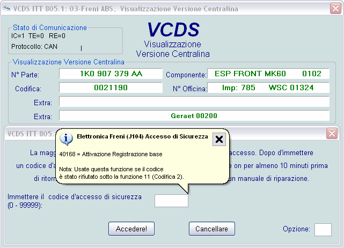Close the security access balloon tooltip
The width and height of the screenshot is (344, 248).
(x=219, y=139)
